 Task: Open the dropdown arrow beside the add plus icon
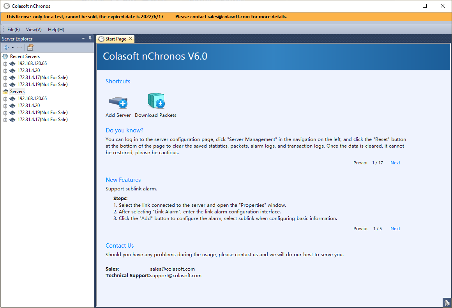click(x=12, y=48)
